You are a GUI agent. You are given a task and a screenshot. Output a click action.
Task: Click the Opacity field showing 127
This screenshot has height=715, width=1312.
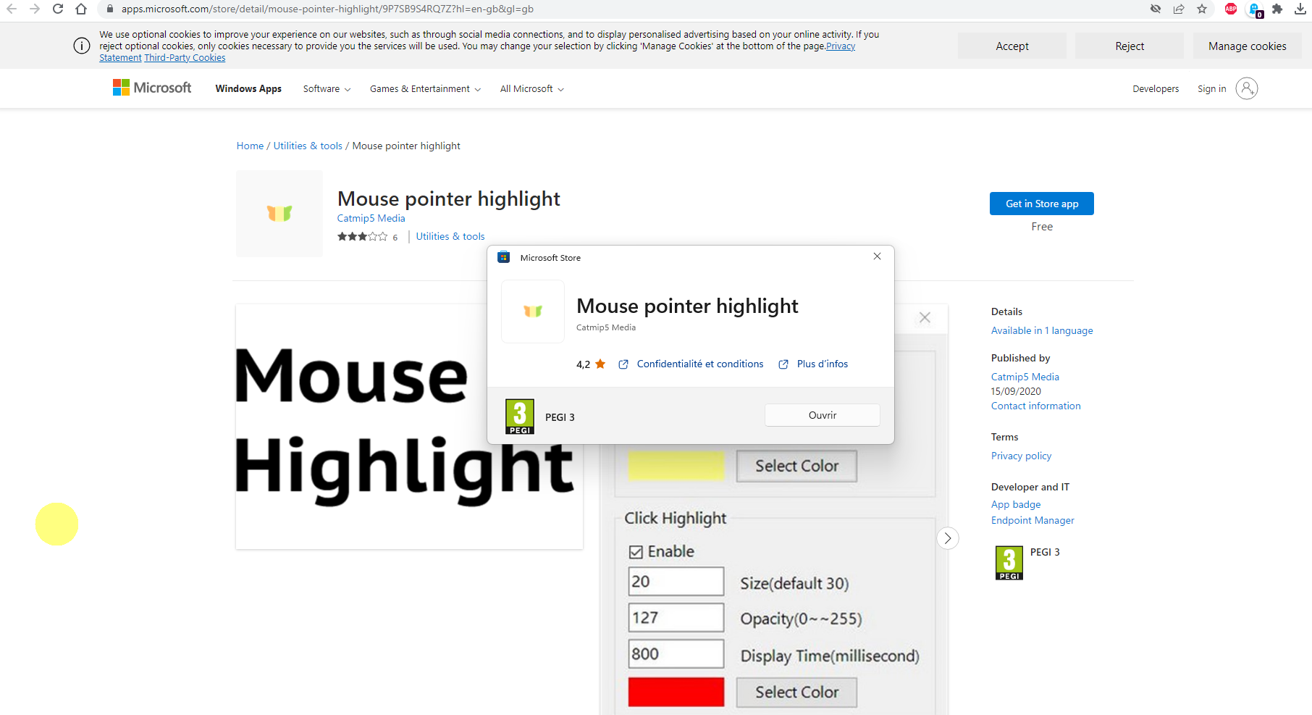[x=676, y=617]
